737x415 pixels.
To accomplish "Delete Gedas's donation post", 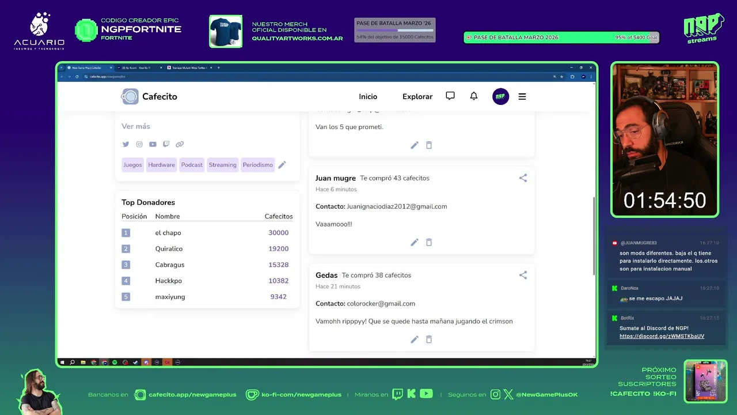I will tap(429, 339).
